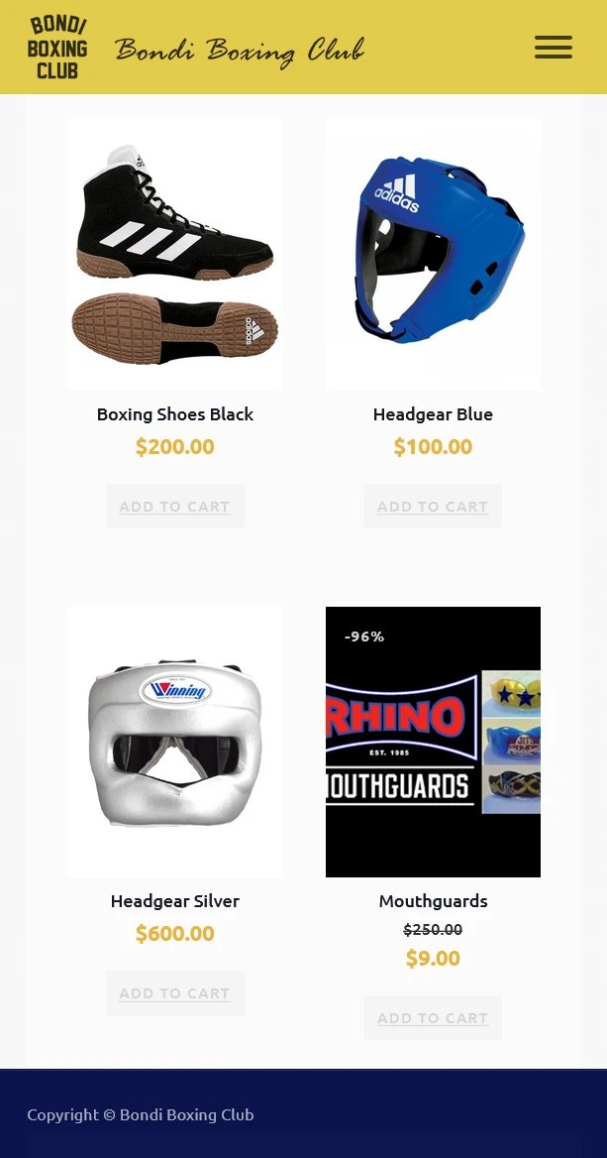Select the Headgear Silver title link
The height and width of the screenshot is (1158, 607).
[x=175, y=901]
